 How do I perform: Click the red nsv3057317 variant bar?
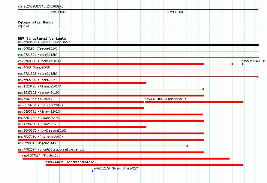(126, 159)
